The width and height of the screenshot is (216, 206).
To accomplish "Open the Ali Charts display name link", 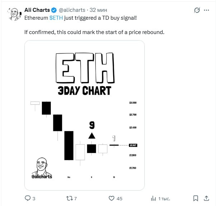I will 37,10.
